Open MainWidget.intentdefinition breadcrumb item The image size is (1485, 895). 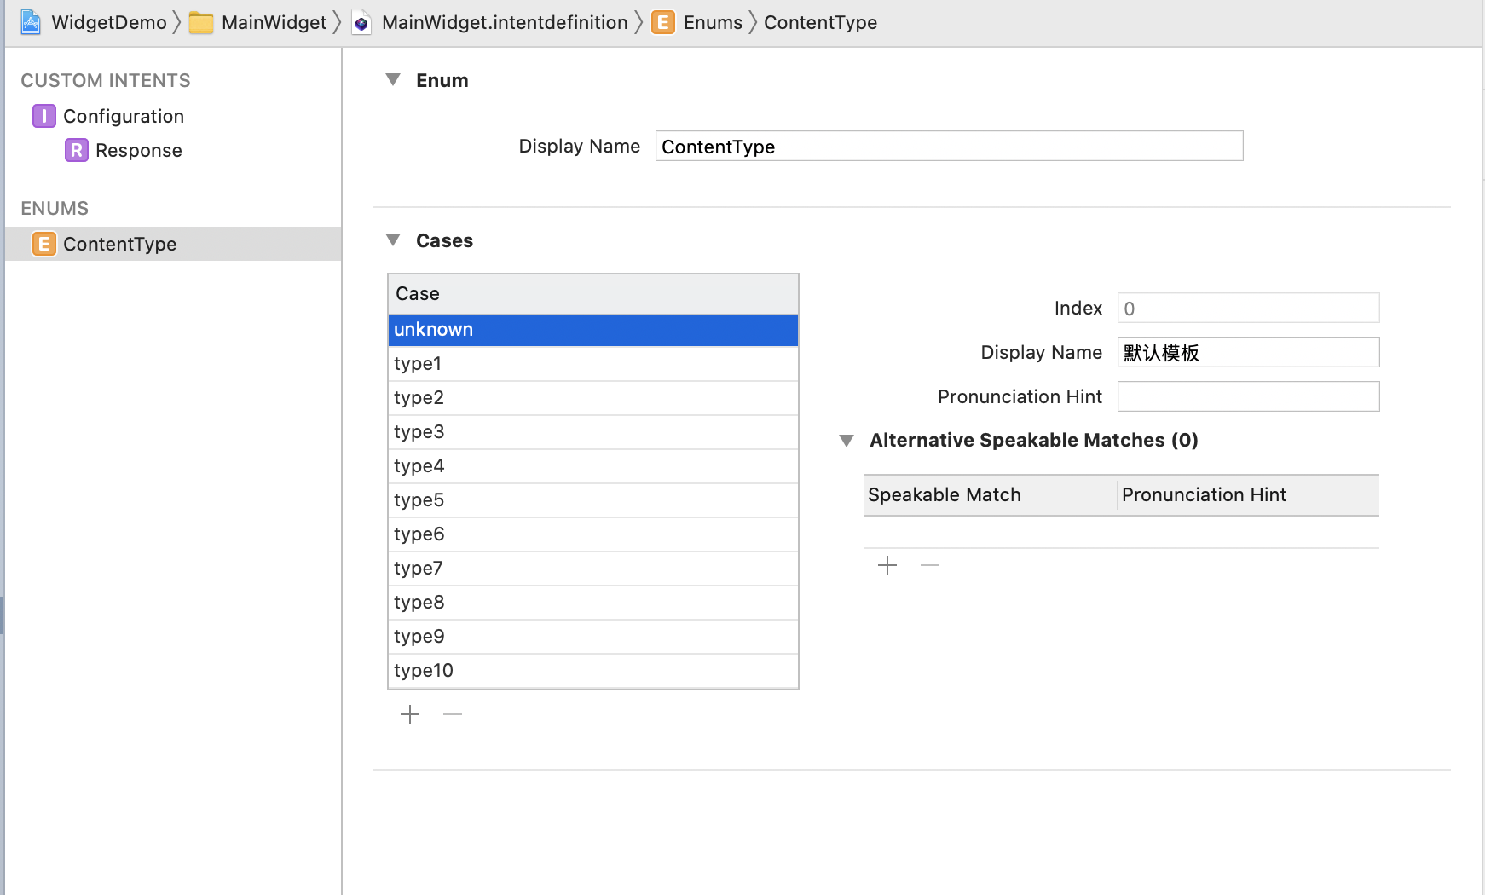[505, 22]
